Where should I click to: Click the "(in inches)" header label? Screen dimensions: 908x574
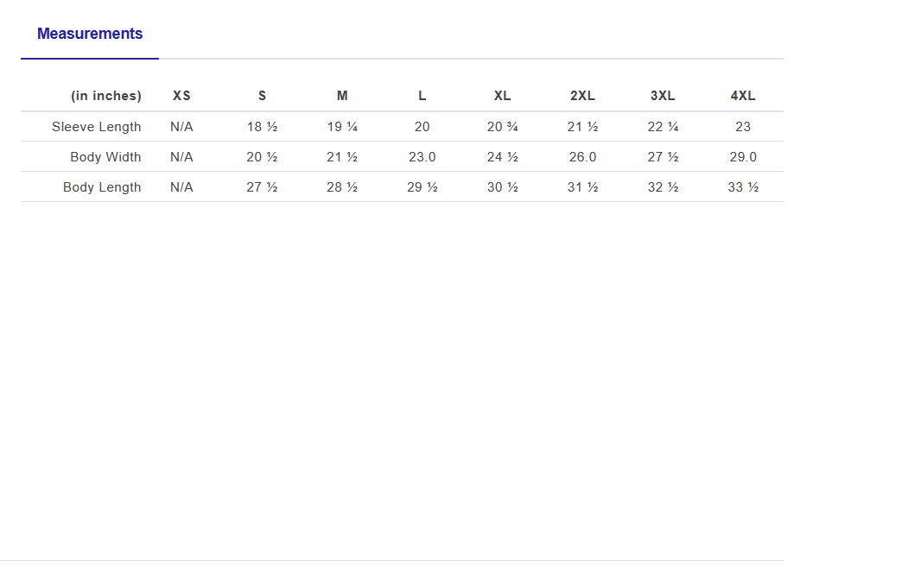point(105,96)
